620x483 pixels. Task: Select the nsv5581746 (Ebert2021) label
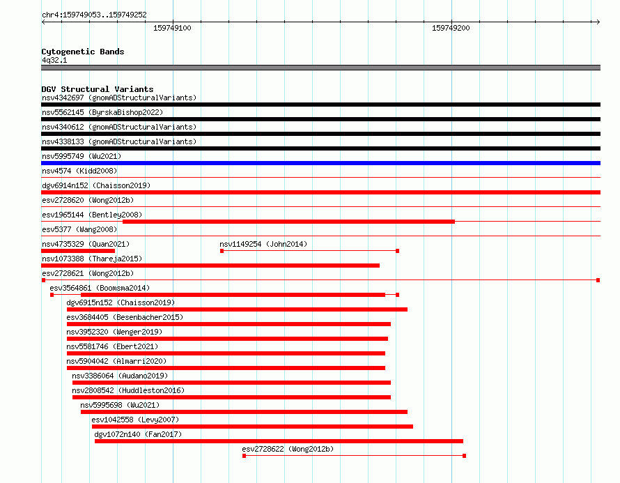point(112,346)
